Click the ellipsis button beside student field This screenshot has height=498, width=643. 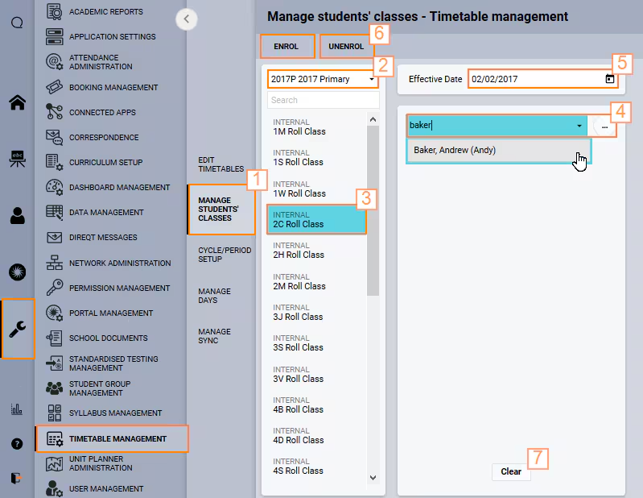(604, 127)
